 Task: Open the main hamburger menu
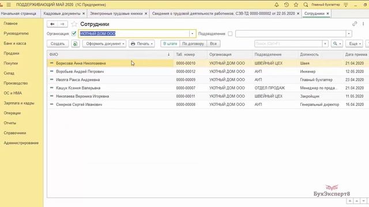[x=9, y=5]
